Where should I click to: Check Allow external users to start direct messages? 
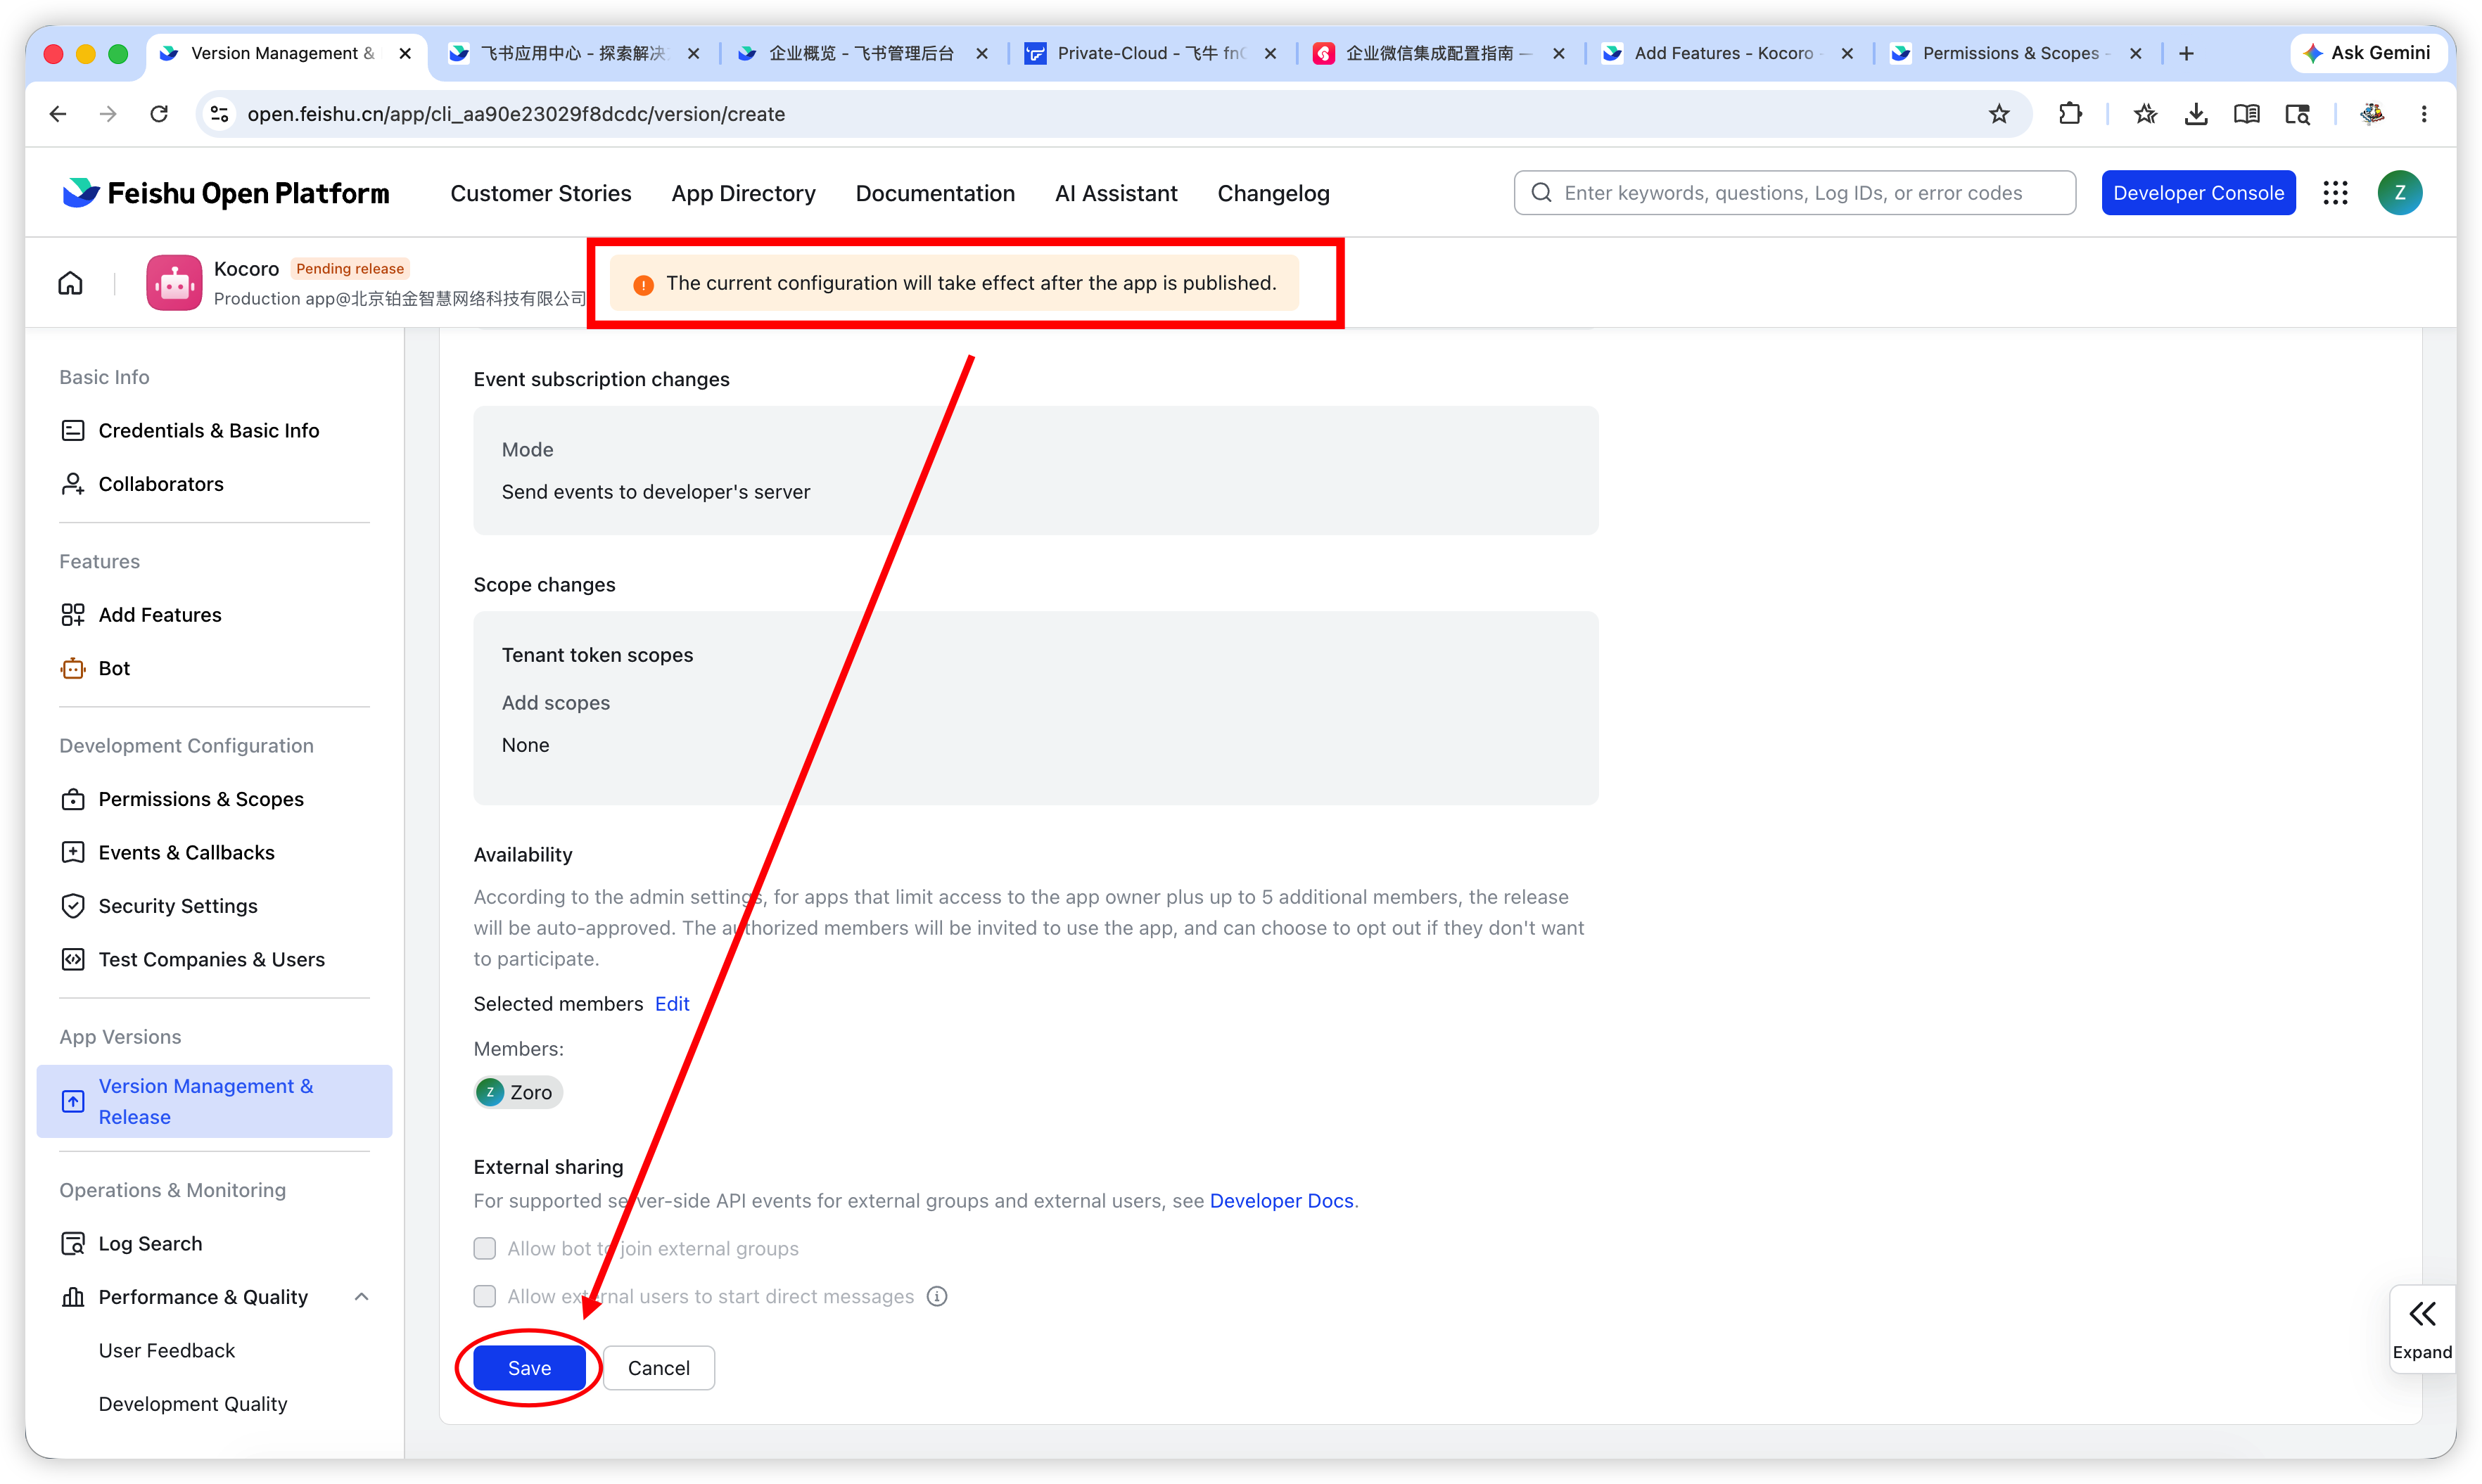coord(485,1297)
